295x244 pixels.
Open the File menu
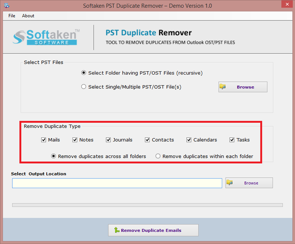click(x=12, y=16)
